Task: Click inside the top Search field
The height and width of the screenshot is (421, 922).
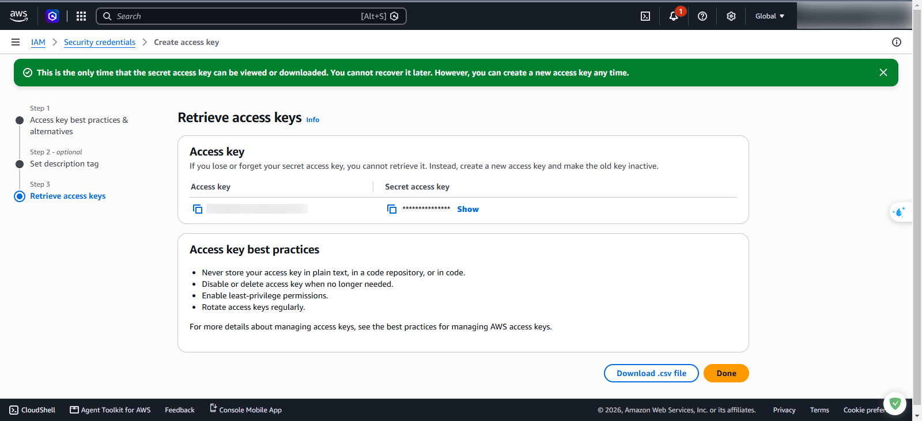Action: 251,16
